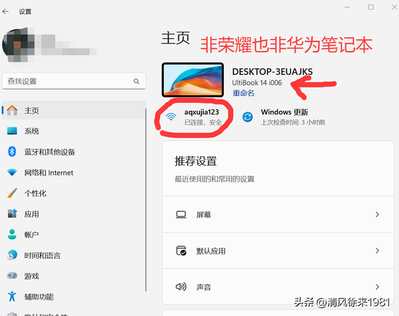Open the aqxujia123 Wi-Fi status tile

[x=194, y=117]
